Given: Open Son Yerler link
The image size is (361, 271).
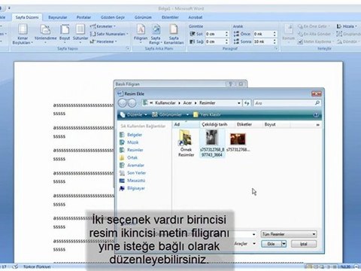Looking at the screenshot, I should (133, 173).
